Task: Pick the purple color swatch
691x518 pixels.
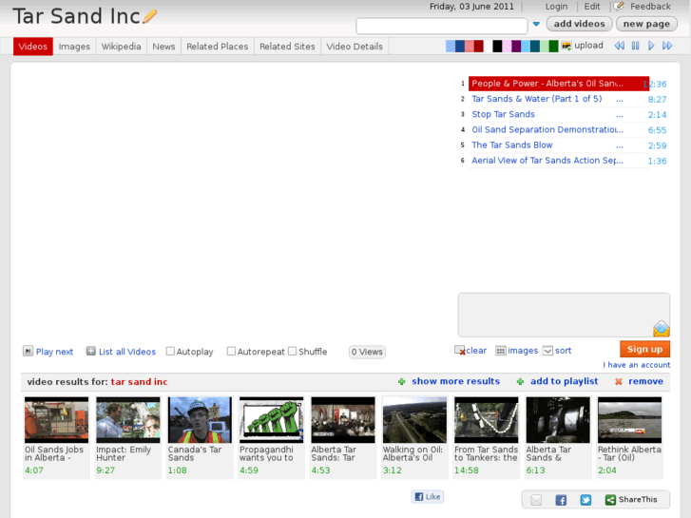Action: [516, 46]
